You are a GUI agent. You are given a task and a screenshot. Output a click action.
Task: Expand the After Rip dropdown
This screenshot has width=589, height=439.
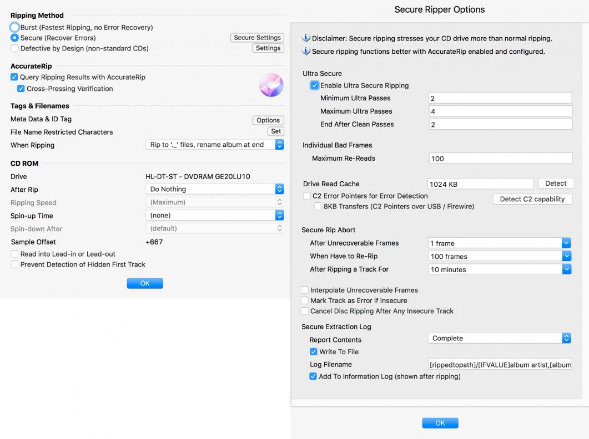coord(214,189)
